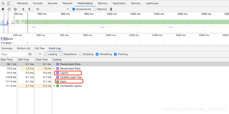229x114 pixels.
Task: Sort by the Activity column header
Action: (x=140, y=60)
